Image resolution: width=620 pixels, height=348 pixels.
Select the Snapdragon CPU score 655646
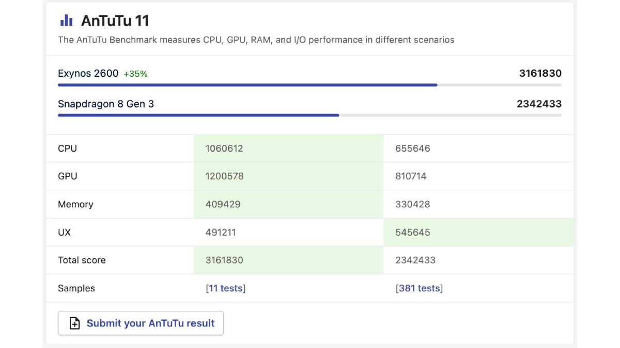tap(413, 148)
